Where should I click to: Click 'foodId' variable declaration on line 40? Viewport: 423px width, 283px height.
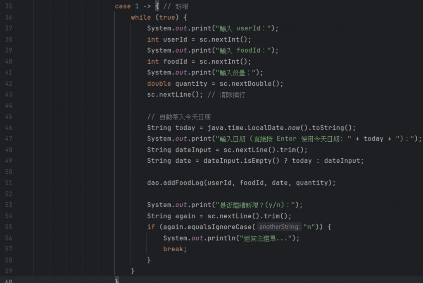click(175, 62)
